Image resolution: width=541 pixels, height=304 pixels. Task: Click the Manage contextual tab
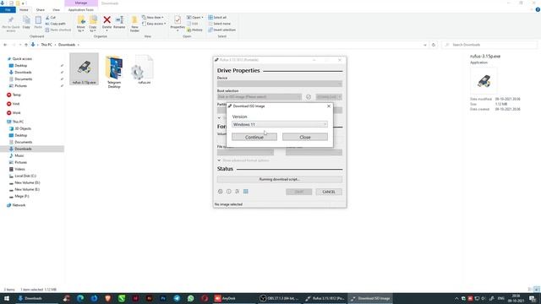coord(81,3)
